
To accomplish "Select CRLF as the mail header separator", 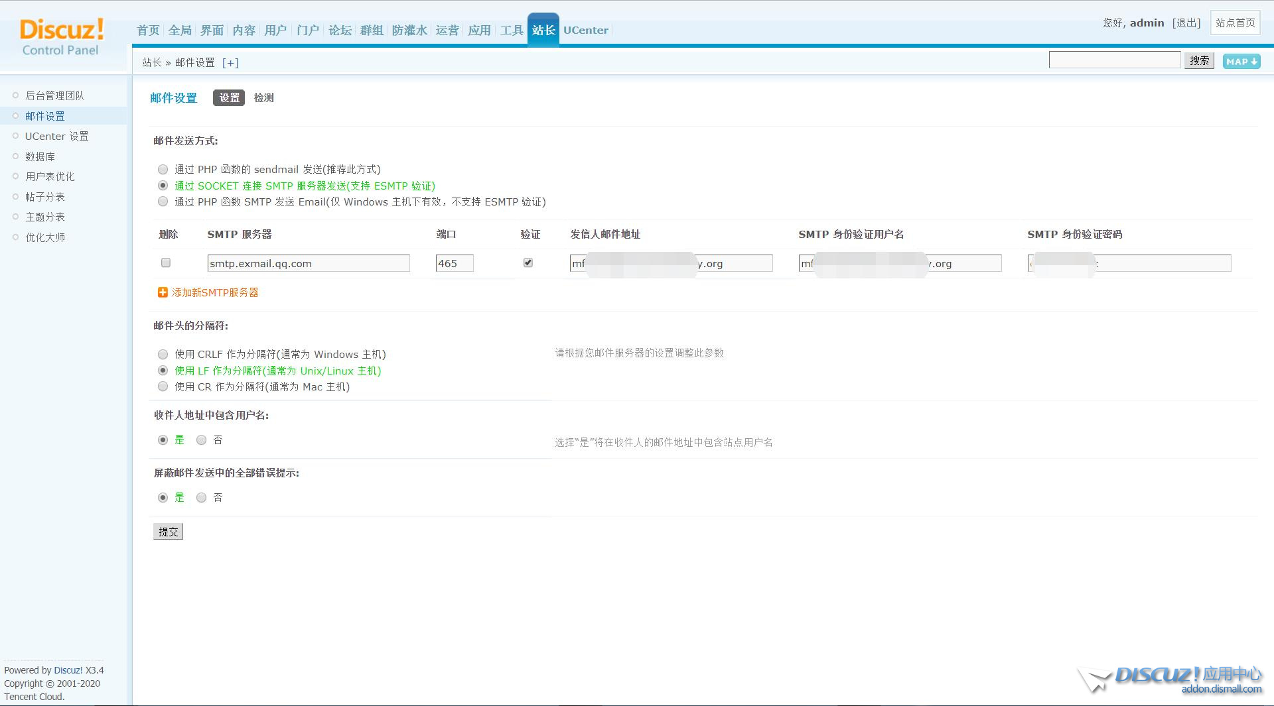I will [163, 355].
